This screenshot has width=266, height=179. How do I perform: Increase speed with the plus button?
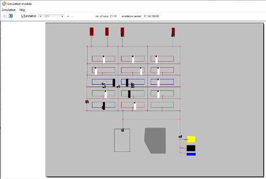(68, 16)
